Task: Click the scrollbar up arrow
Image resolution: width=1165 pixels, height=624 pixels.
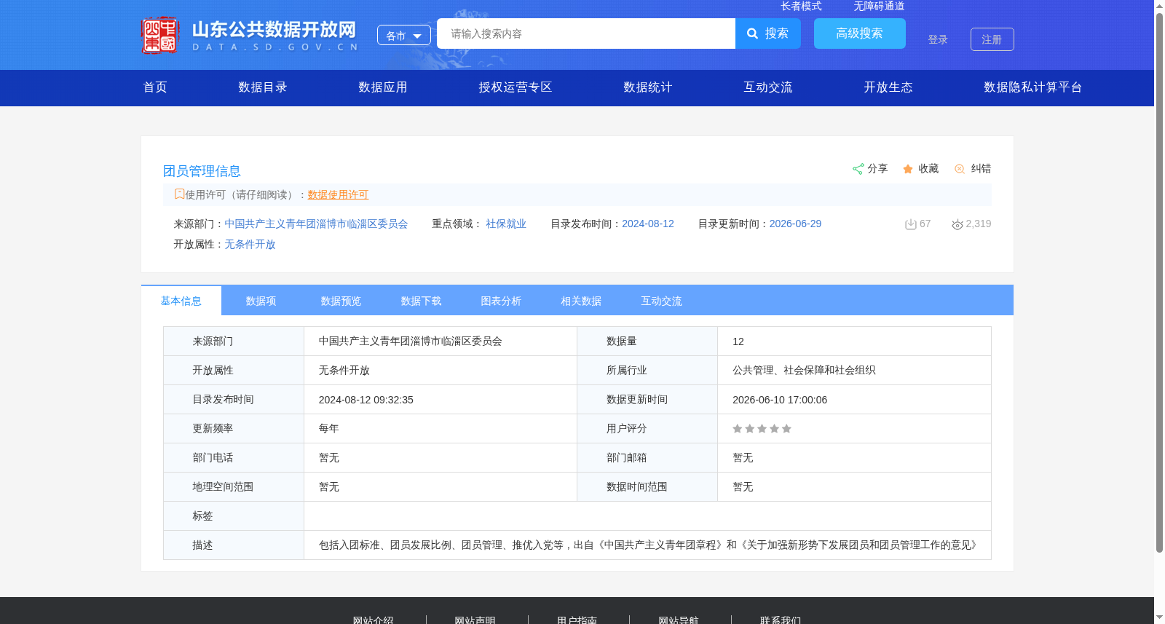Action: 1159,6
